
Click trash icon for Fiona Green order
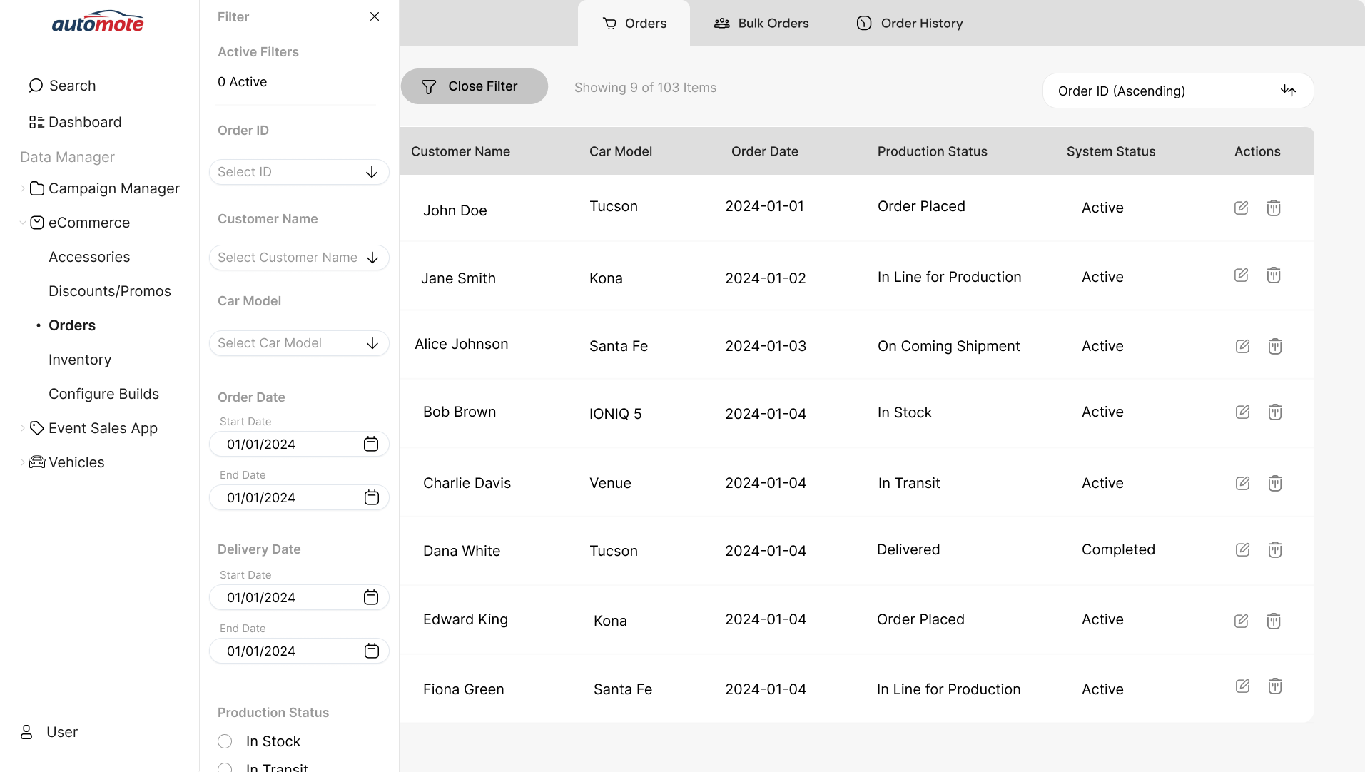pos(1275,686)
